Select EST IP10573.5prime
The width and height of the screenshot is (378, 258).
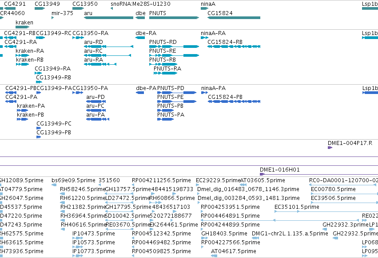click(x=78, y=247)
